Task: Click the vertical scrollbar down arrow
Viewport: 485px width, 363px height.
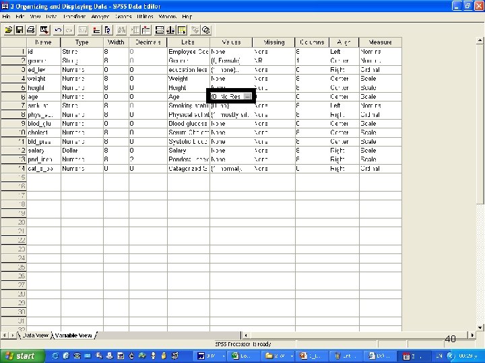Action: [480, 327]
